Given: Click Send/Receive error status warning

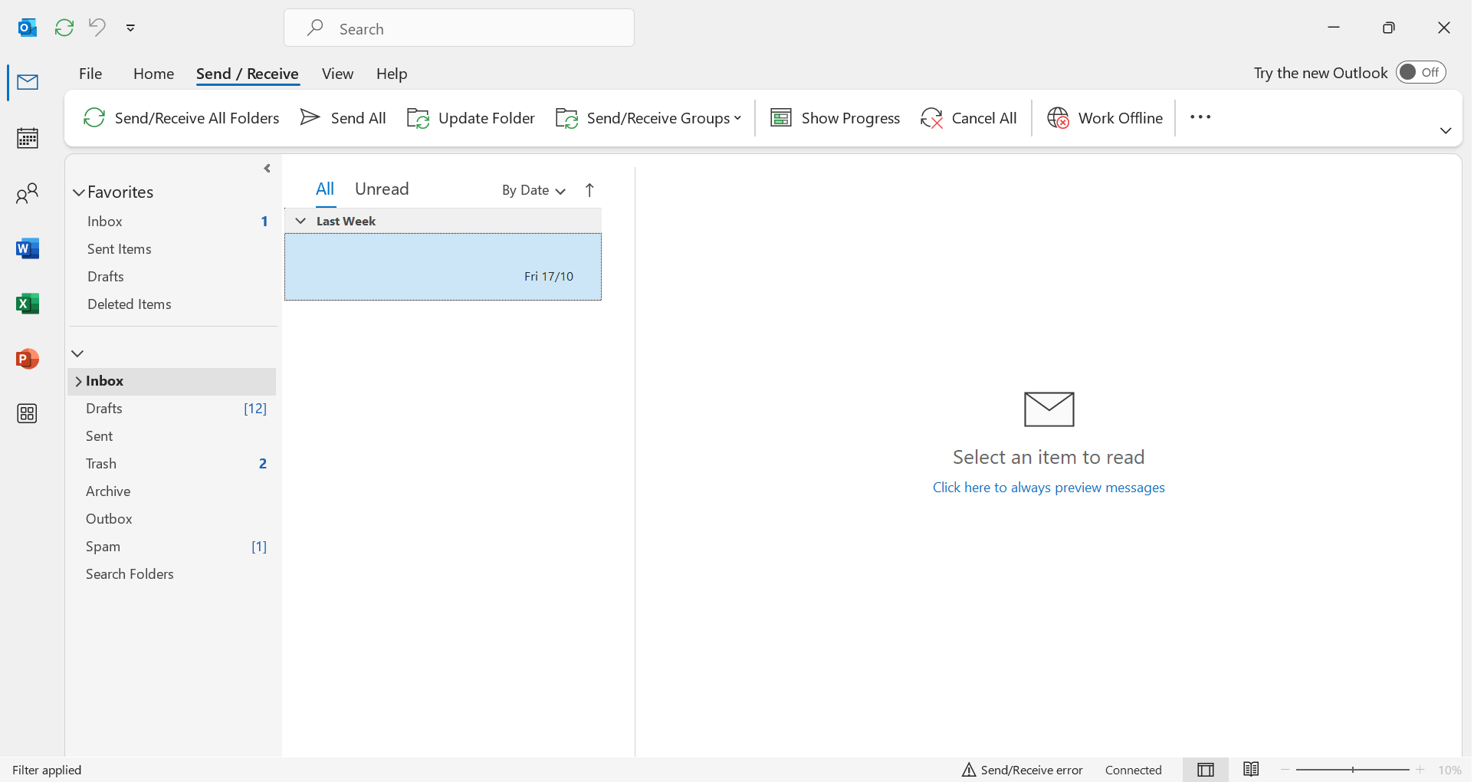Looking at the screenshot, I should coord(1022,770).
